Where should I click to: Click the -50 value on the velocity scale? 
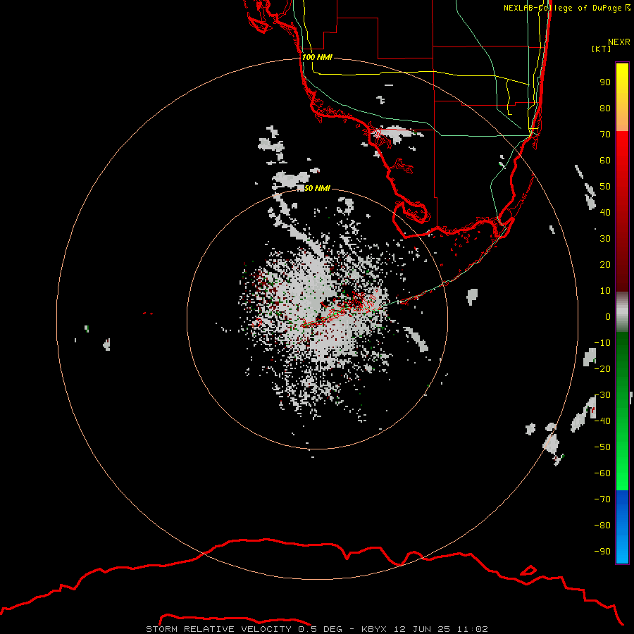(602, 447)
